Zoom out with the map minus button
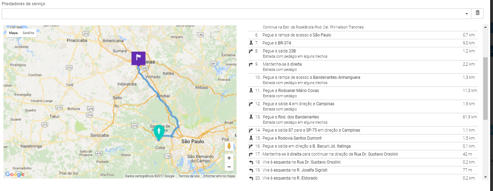Screen dimensions: 493x191 tap(229, 167)
